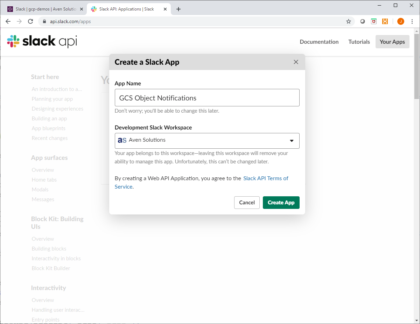Open the Building an app link
This screenshot has width=420, height=324.
49,119
